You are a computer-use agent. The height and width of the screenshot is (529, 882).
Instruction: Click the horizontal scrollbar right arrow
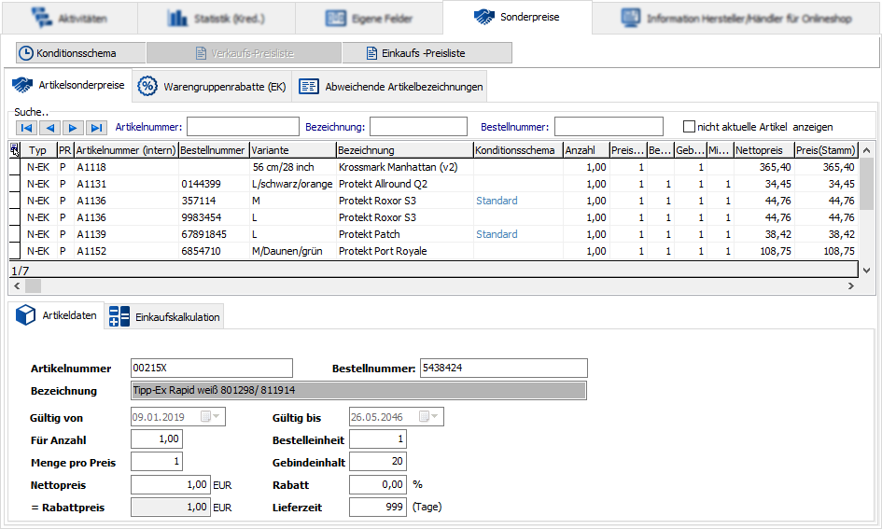[851, 286]
